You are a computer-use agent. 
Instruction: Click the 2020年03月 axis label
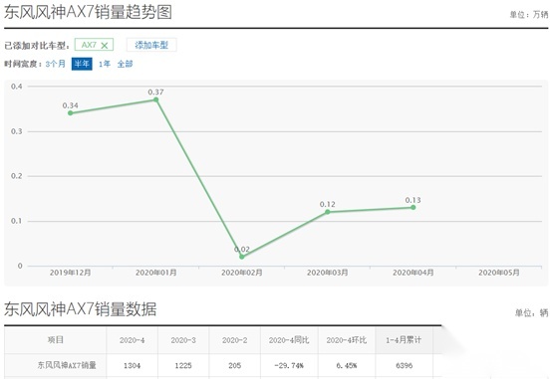(x=328, y=273)
